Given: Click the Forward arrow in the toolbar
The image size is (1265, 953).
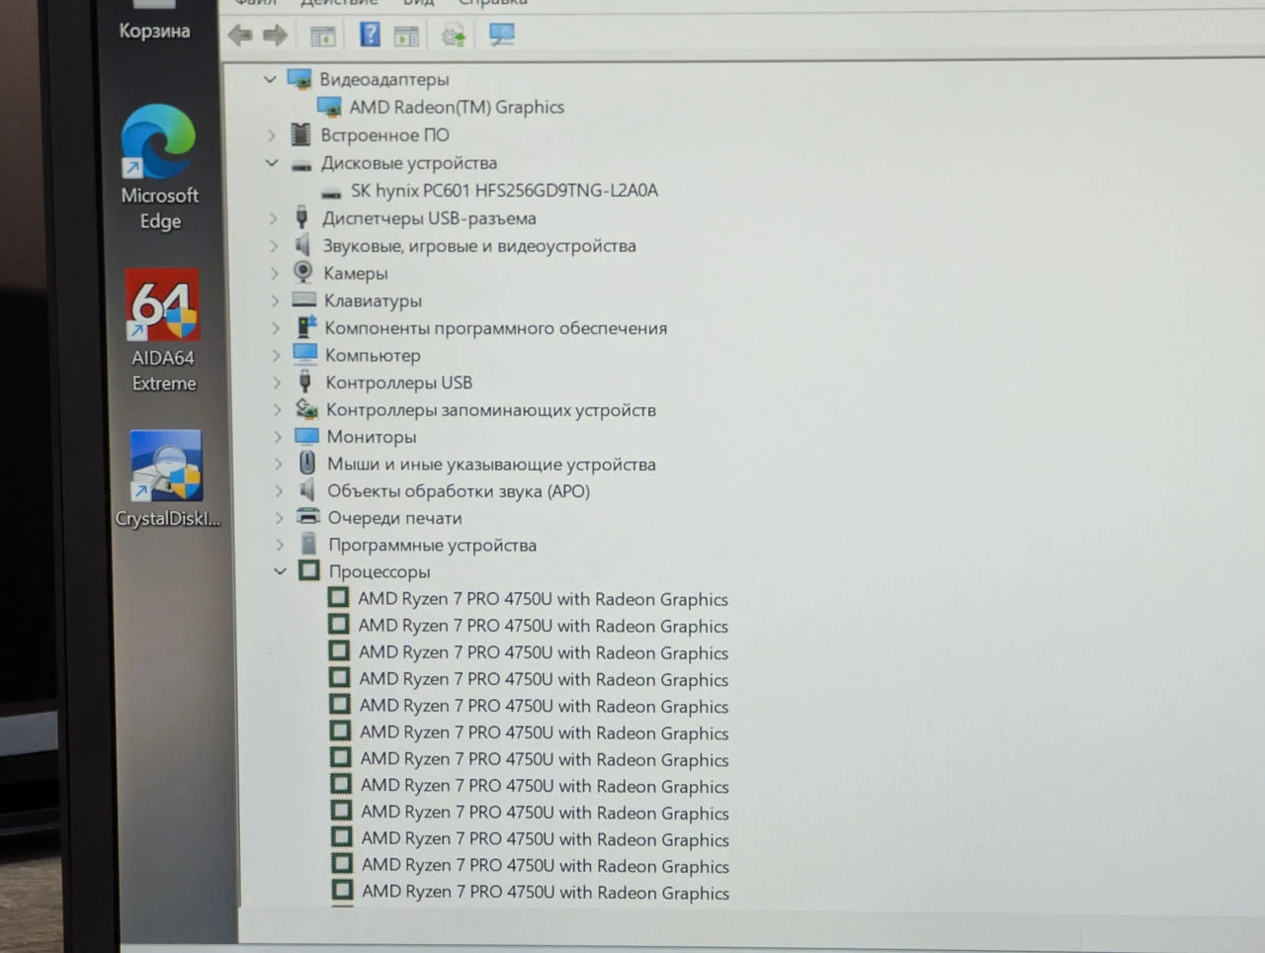Looking at the screenshot, I should pyautogui.click(x=275, y=36).
